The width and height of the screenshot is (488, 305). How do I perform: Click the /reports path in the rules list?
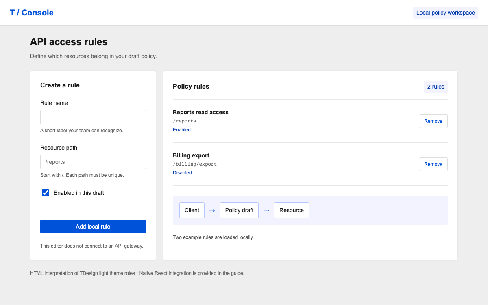click(x=185, y=121)
